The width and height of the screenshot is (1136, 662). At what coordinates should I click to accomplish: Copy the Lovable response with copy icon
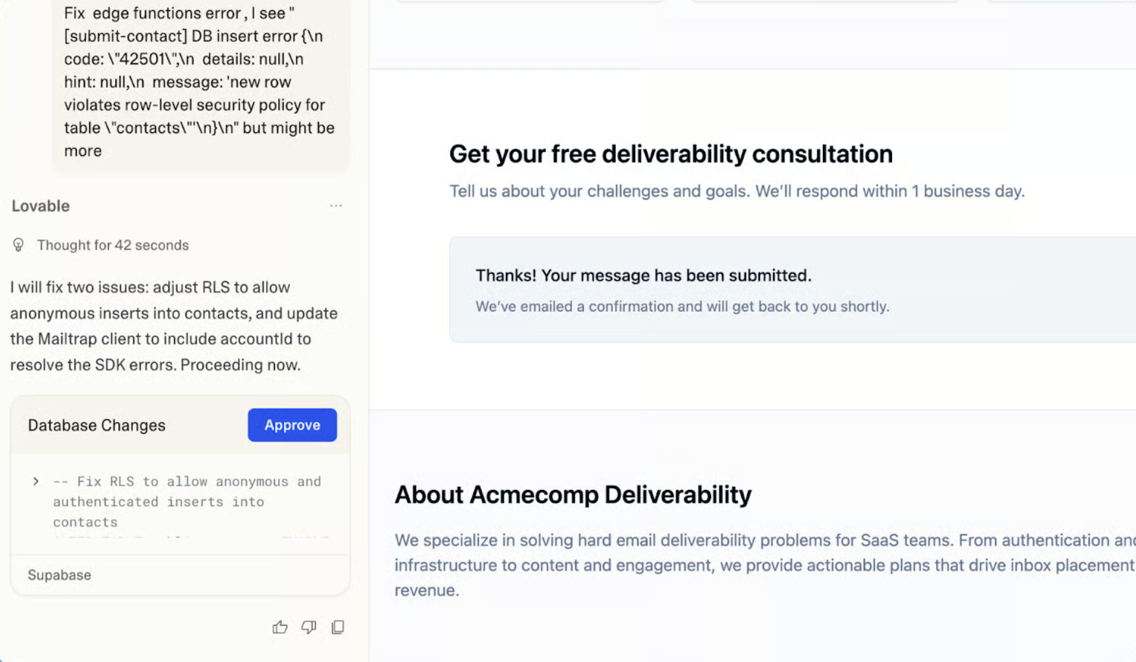pyautogui.click(x=338, y=627)
